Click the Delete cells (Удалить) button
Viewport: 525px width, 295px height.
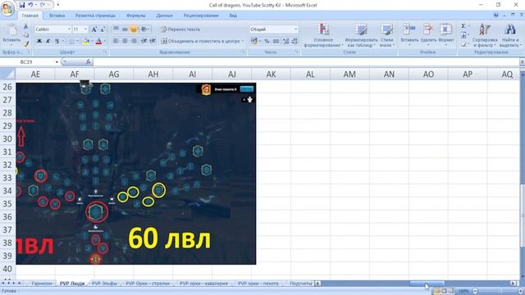428,34
